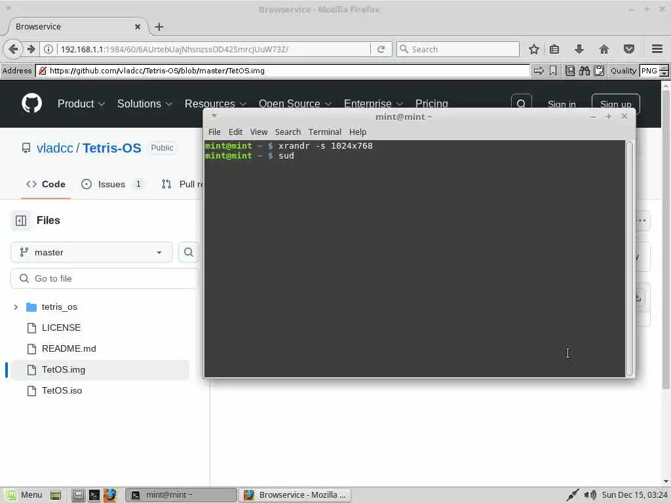Viewport: 671px width, 503px height.
Task: Open terminal Terminal menu
Action: pyautogui.click(x=325, y=132)
